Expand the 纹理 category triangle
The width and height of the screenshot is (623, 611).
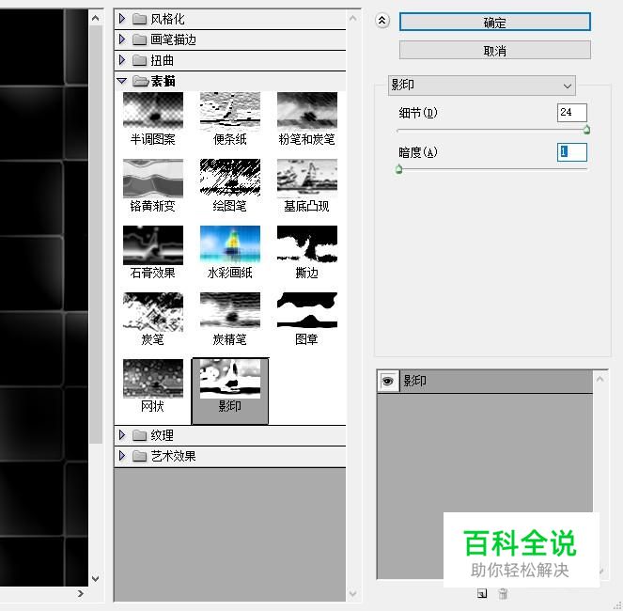(x=122, y=435)
